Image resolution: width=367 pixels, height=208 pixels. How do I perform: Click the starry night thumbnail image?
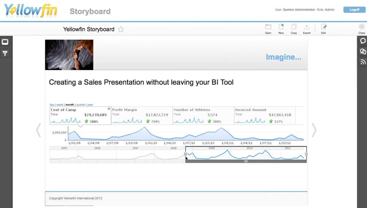pyautogui.click(x=69, y=55)
